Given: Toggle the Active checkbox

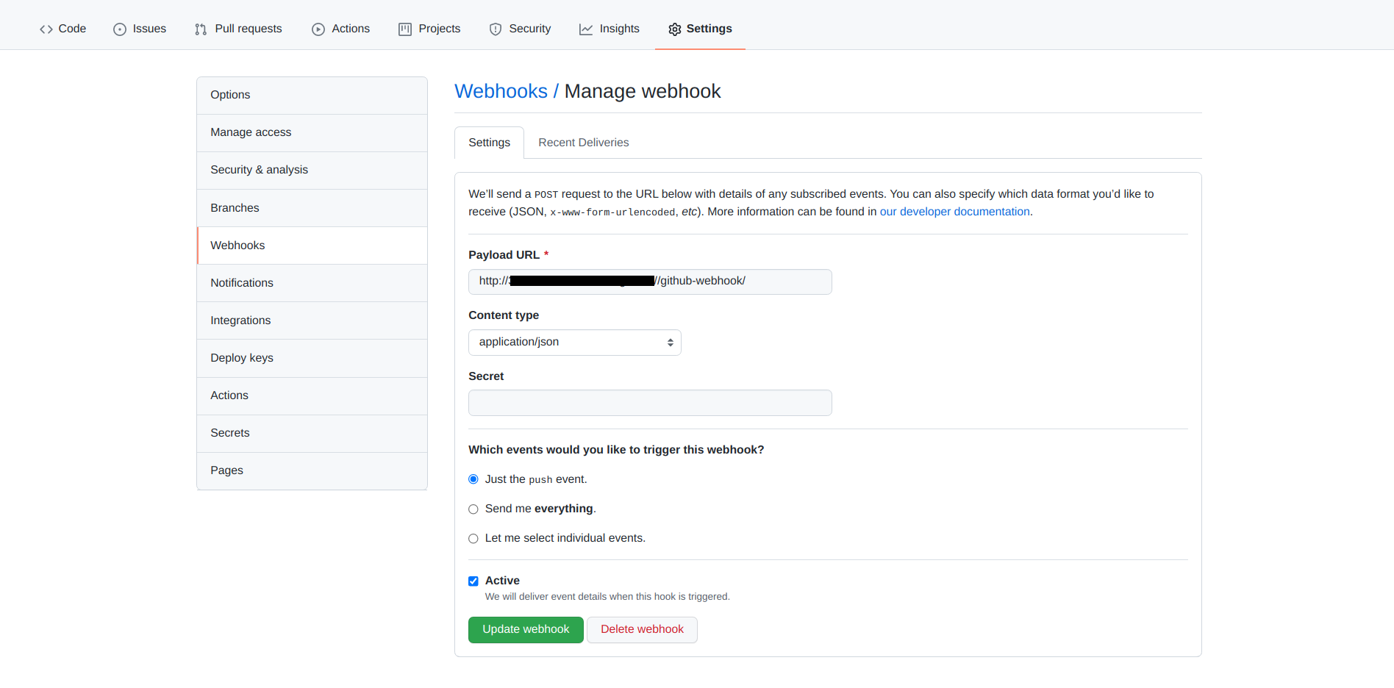Looking at the screenshot, I should pos(473,581).
